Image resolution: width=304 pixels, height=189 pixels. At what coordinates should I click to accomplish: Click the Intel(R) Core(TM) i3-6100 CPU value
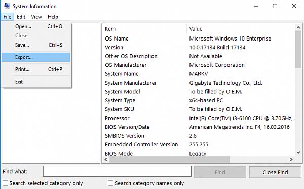(x=241, y=118)
